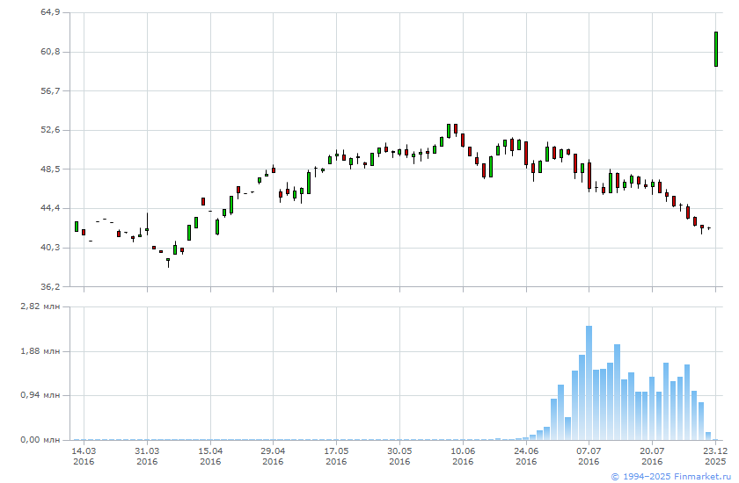This screenshot has height=483, width=739.
Task: Click the 36,2 price axis label
Action: pos(50,286)
